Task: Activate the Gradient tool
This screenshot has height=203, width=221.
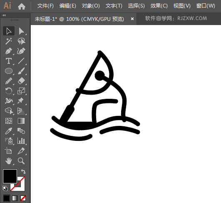Action: pos(21,121)
